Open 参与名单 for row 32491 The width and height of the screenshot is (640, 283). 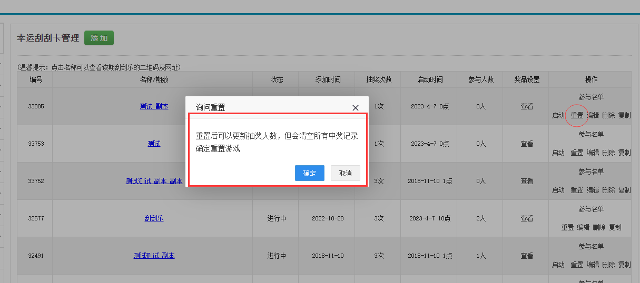591,246
